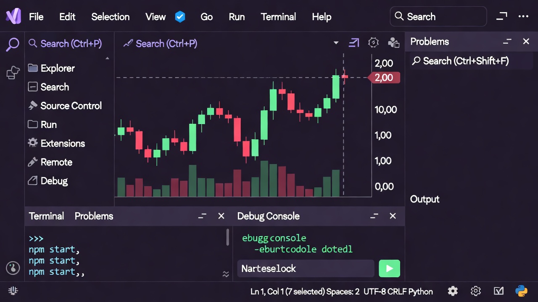
Task: Collapse the Explorer section with its chevron
Action: 107,57
